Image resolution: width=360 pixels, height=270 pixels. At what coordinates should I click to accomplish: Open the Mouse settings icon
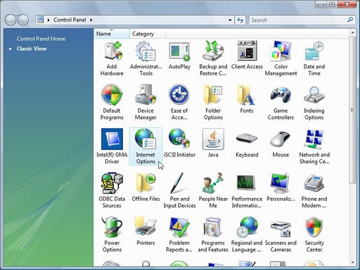click(281, 144)
